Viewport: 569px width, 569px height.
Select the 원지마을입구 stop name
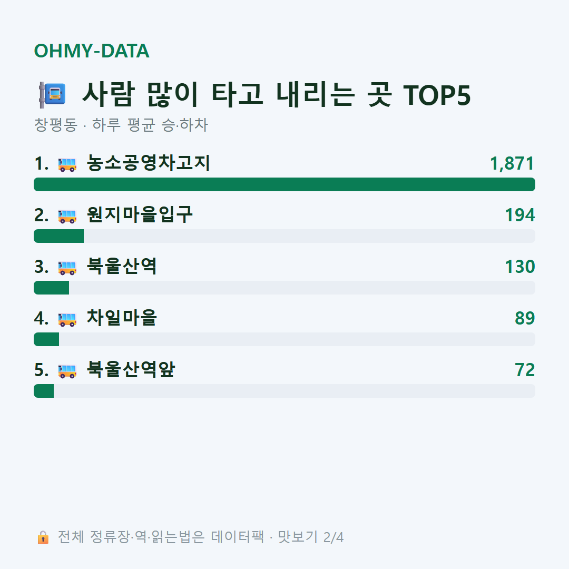[140, 214]
